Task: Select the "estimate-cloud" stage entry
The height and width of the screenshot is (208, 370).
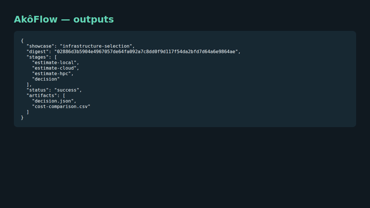Action: coord(54,68)
